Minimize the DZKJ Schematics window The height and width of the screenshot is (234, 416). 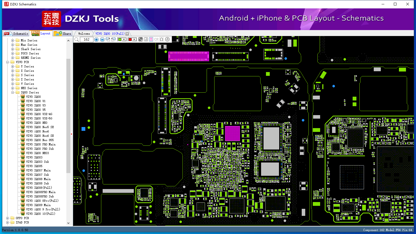click(383, 4)
